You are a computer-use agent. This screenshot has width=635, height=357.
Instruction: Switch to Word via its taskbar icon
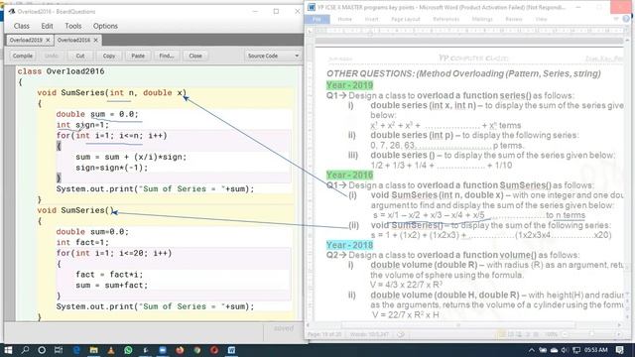pyautogui.click(x=231, y=350)
